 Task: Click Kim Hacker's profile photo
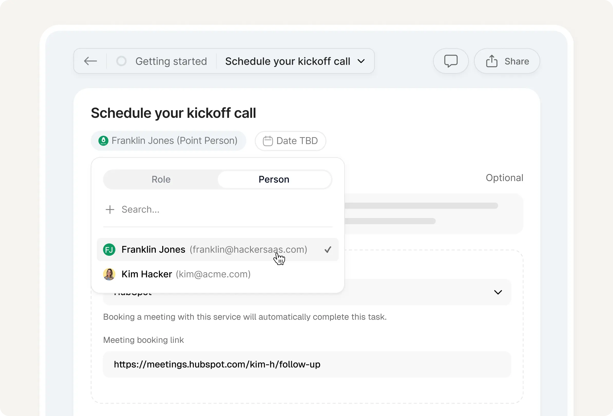tap(109, 274)
